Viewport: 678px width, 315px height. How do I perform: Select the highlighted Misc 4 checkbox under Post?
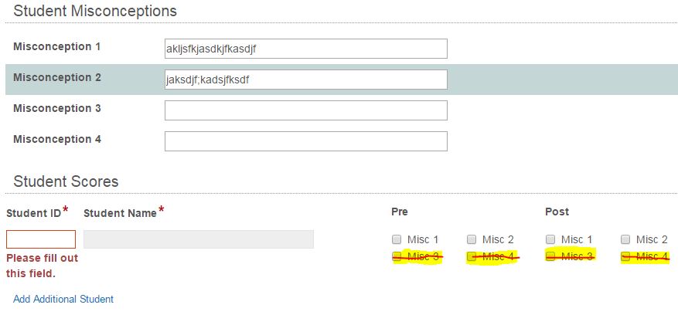click(626, 257)
